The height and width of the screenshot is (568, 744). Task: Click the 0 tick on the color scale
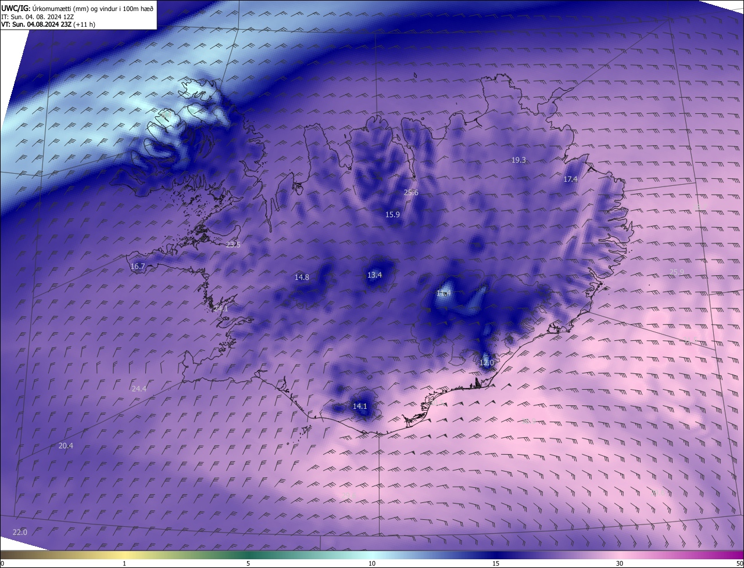(2, 564)
